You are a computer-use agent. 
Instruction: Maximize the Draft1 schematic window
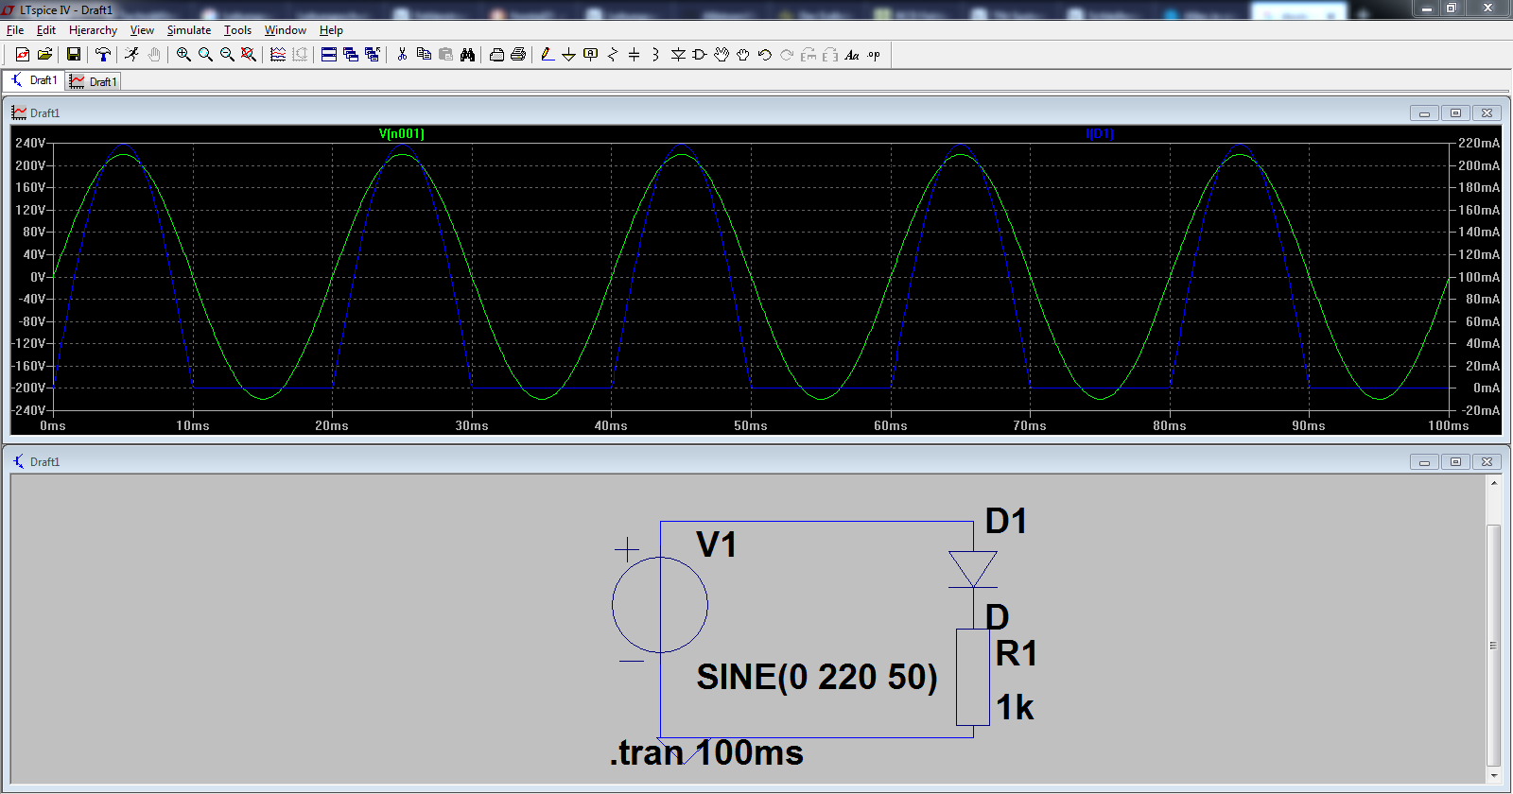(x=1455, y=462)
